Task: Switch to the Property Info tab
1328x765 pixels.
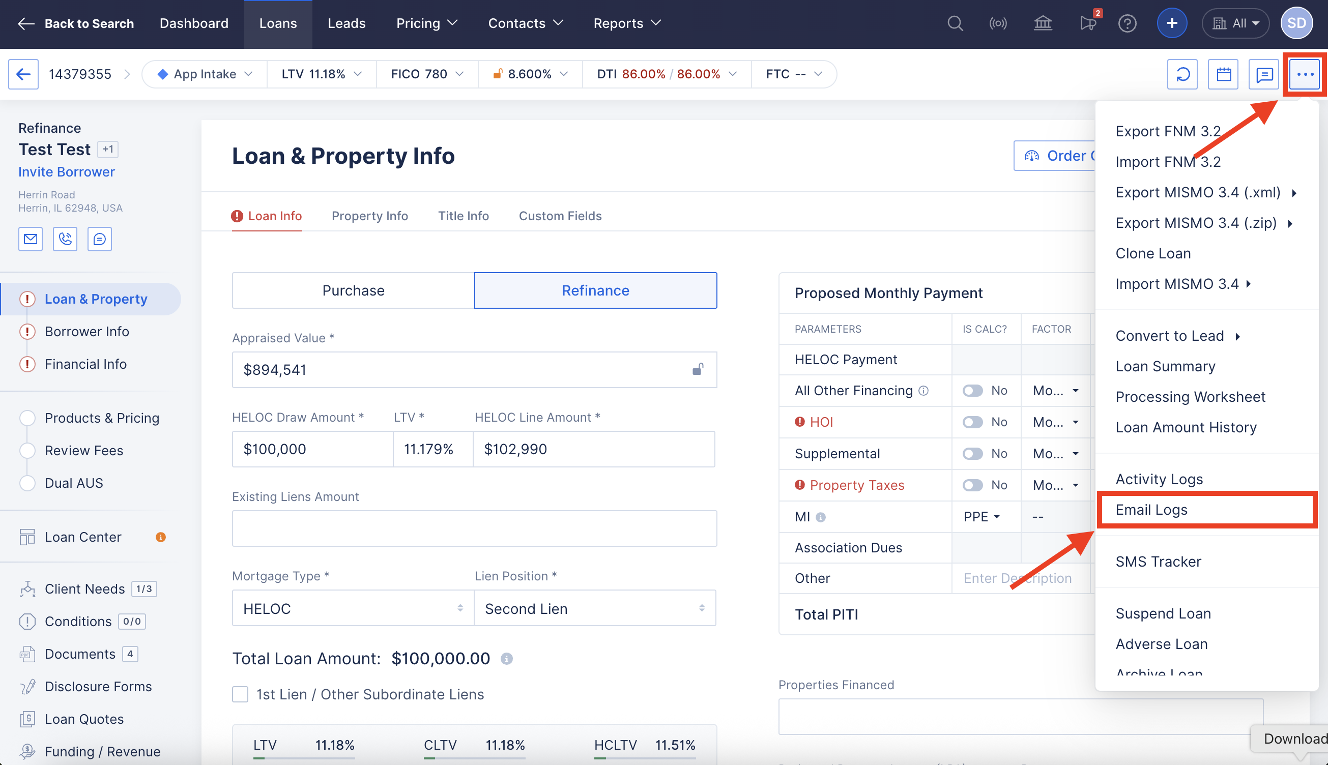Action: (x=369, y=216)
